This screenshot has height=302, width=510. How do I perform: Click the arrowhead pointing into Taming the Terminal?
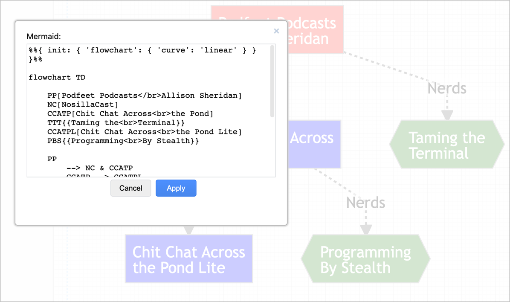coord(447,115)
